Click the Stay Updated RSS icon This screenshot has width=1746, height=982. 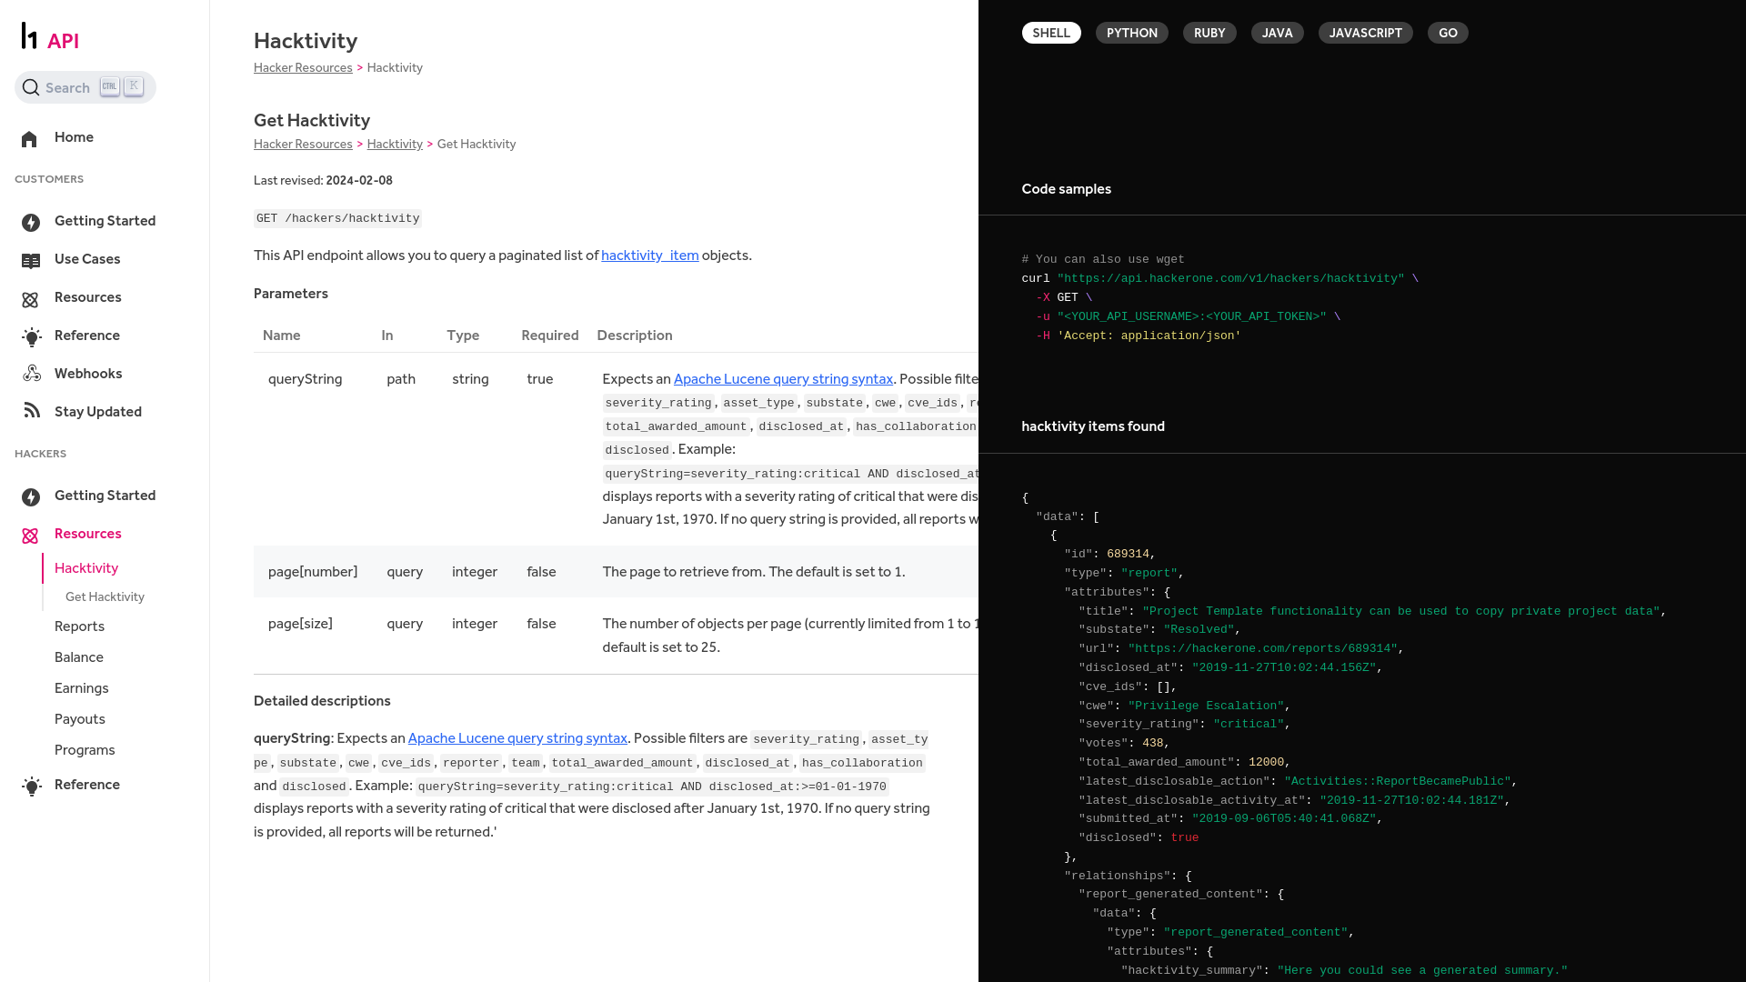pyautogui.click(x=32, y=411)
